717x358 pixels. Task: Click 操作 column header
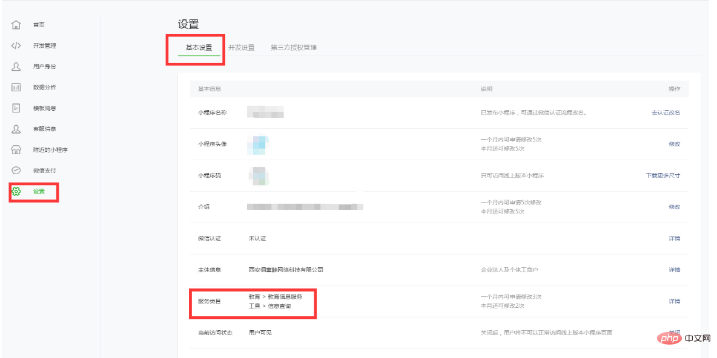coord(675,88)
